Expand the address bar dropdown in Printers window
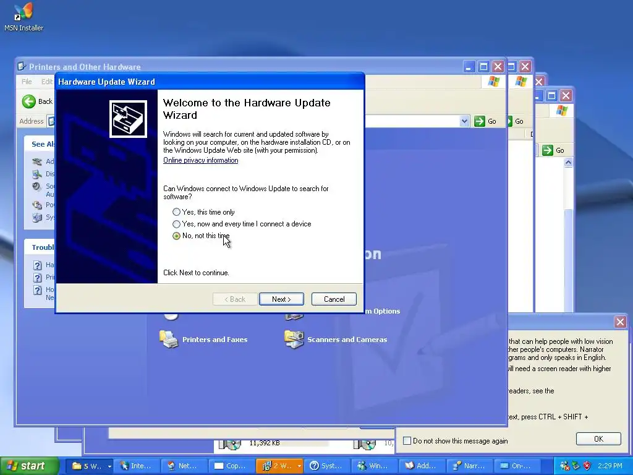 click(x=464, y=121)
